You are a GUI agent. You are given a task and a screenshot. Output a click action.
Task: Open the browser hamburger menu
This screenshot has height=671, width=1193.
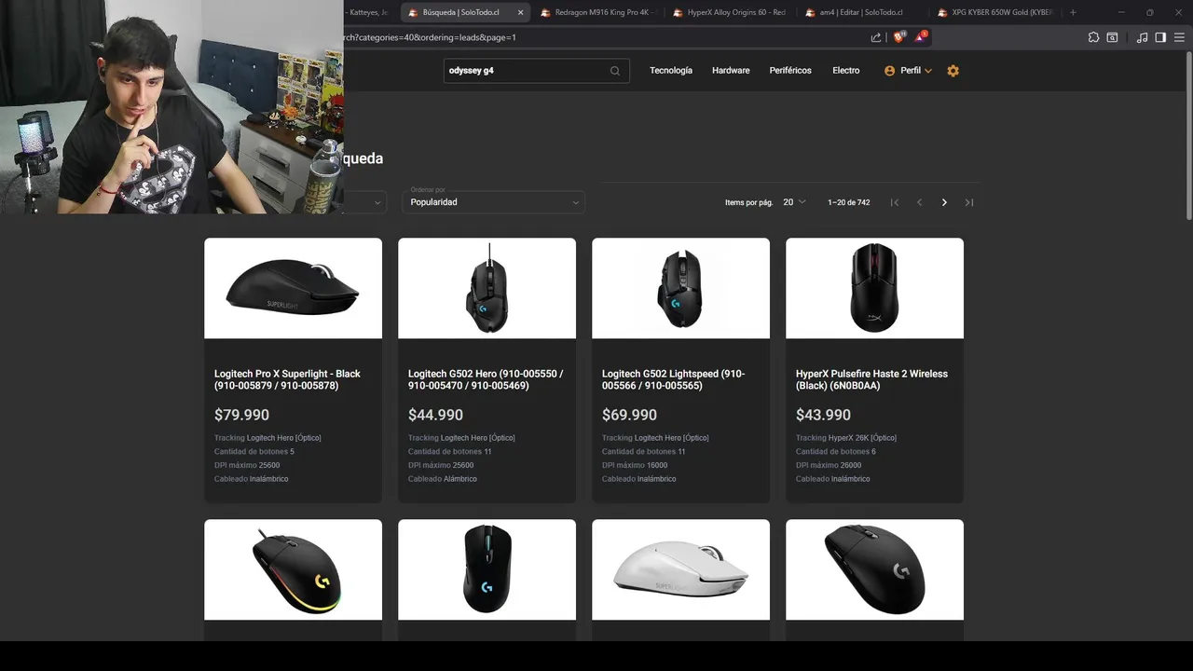(x=1178, y=37)
